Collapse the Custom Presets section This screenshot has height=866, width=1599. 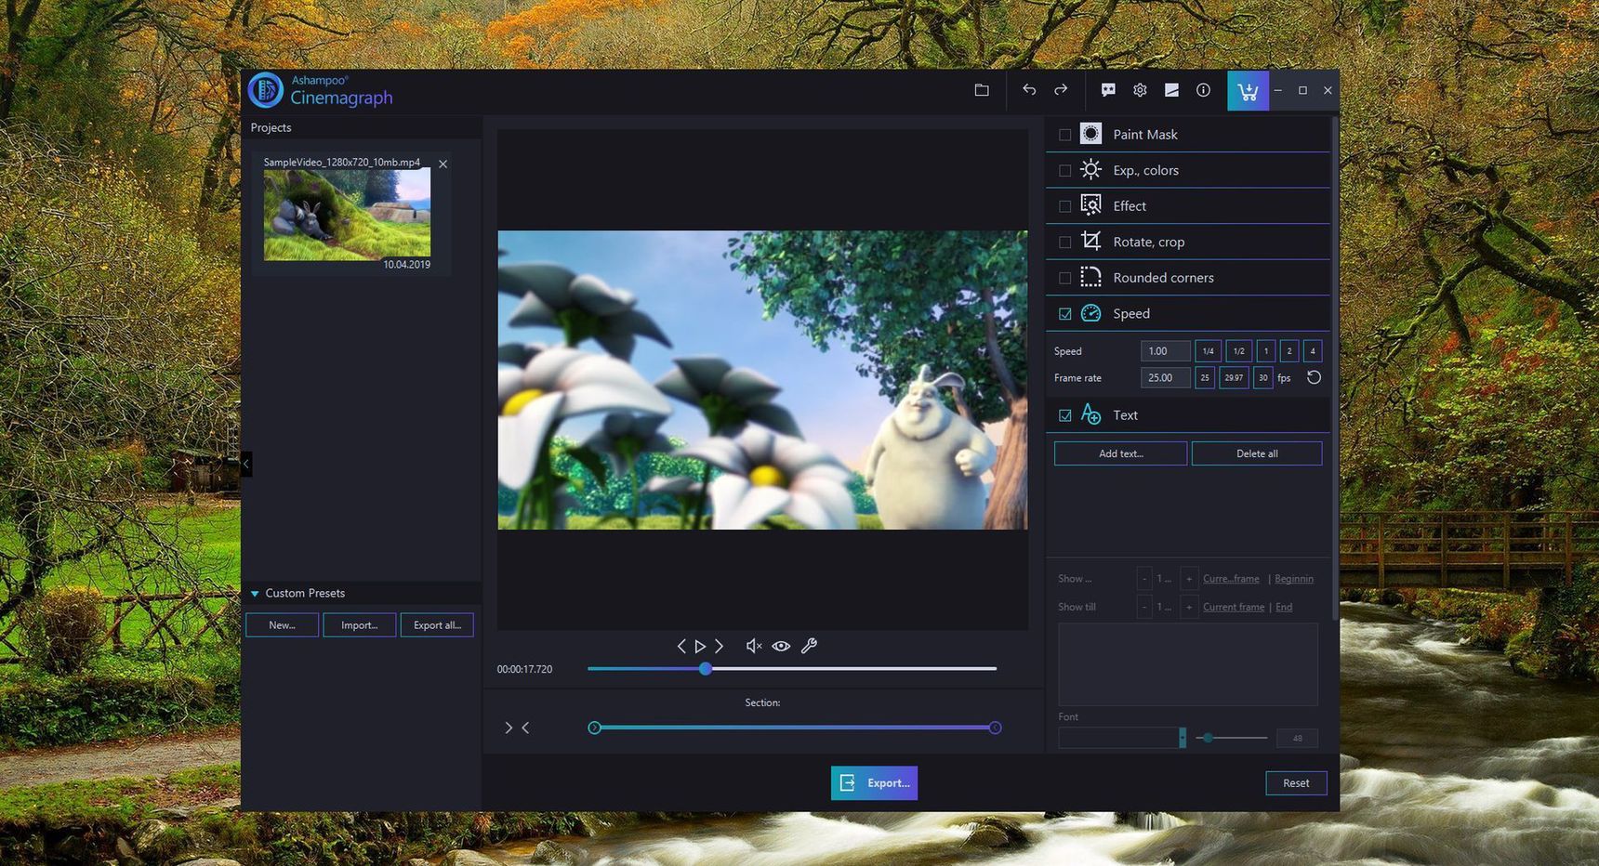point(255,593)
